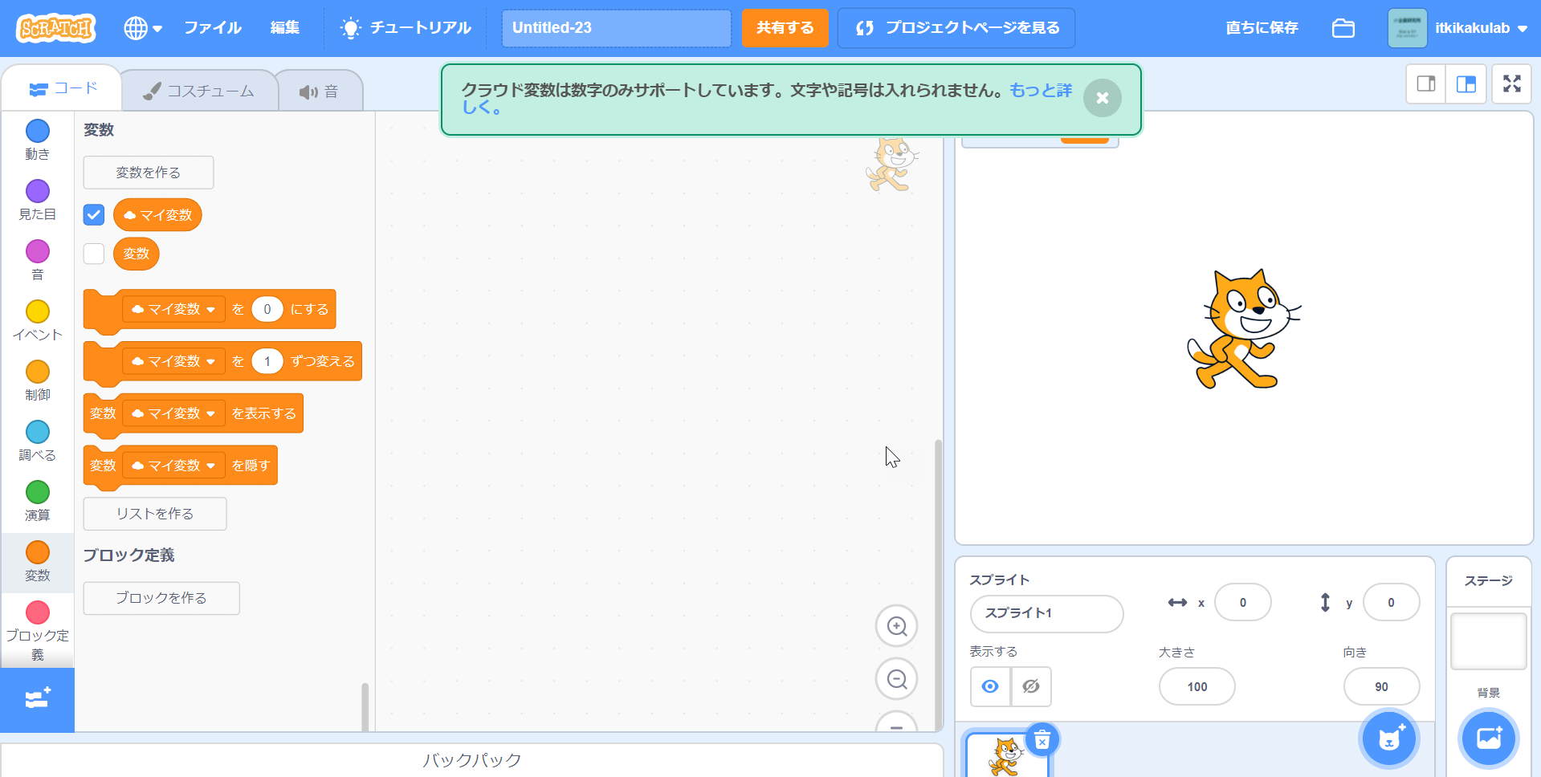The width and height of the screenshot is (1541, 777).
Task: Enter full screen stage mode
Action: [x=1511, y=84]
